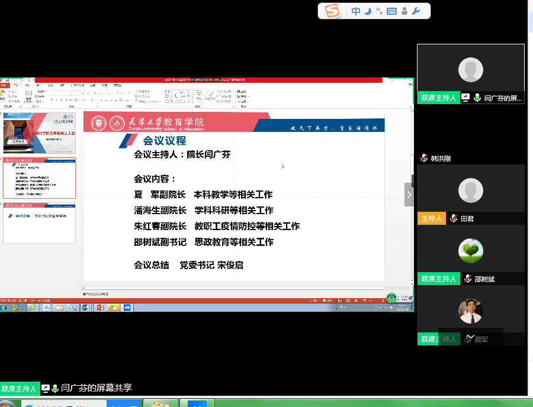
Task: Click the screen share icon in bottom speaker bar
Action: click(x=46, y=389)
